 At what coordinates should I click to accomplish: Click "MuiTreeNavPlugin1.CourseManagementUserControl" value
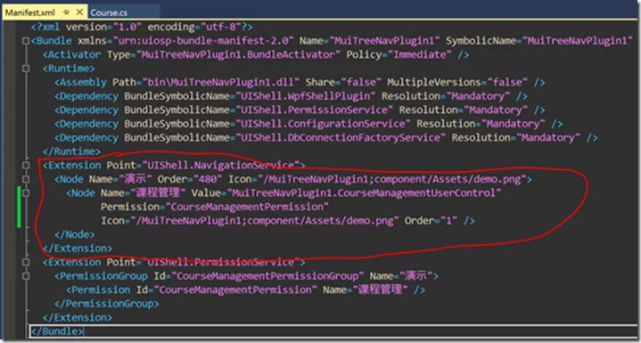point(365,192)
